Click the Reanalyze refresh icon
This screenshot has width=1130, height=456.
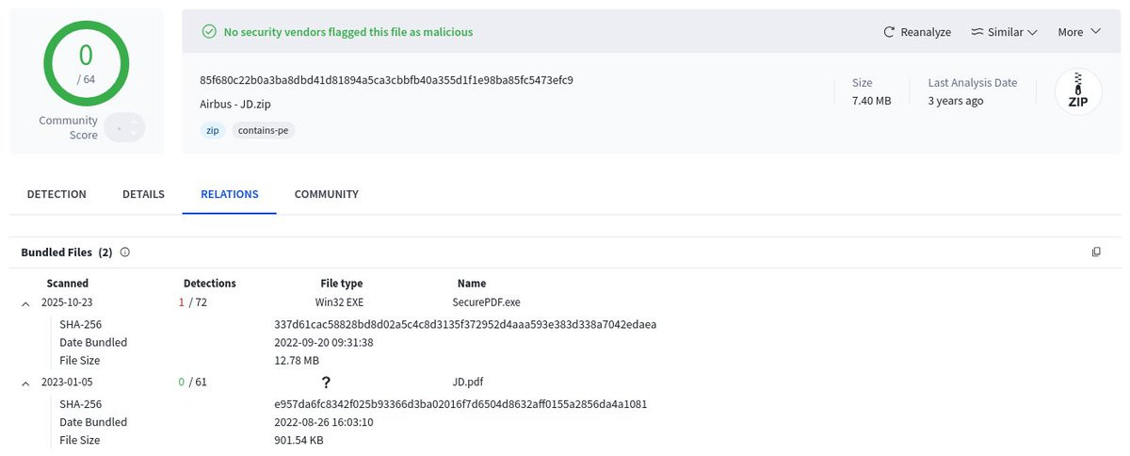889,32
